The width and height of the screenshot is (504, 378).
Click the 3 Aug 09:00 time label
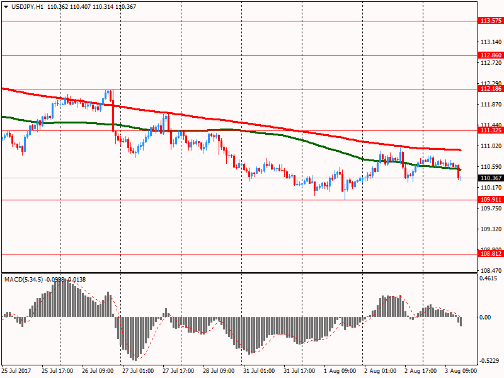click(x=461, y=371)
